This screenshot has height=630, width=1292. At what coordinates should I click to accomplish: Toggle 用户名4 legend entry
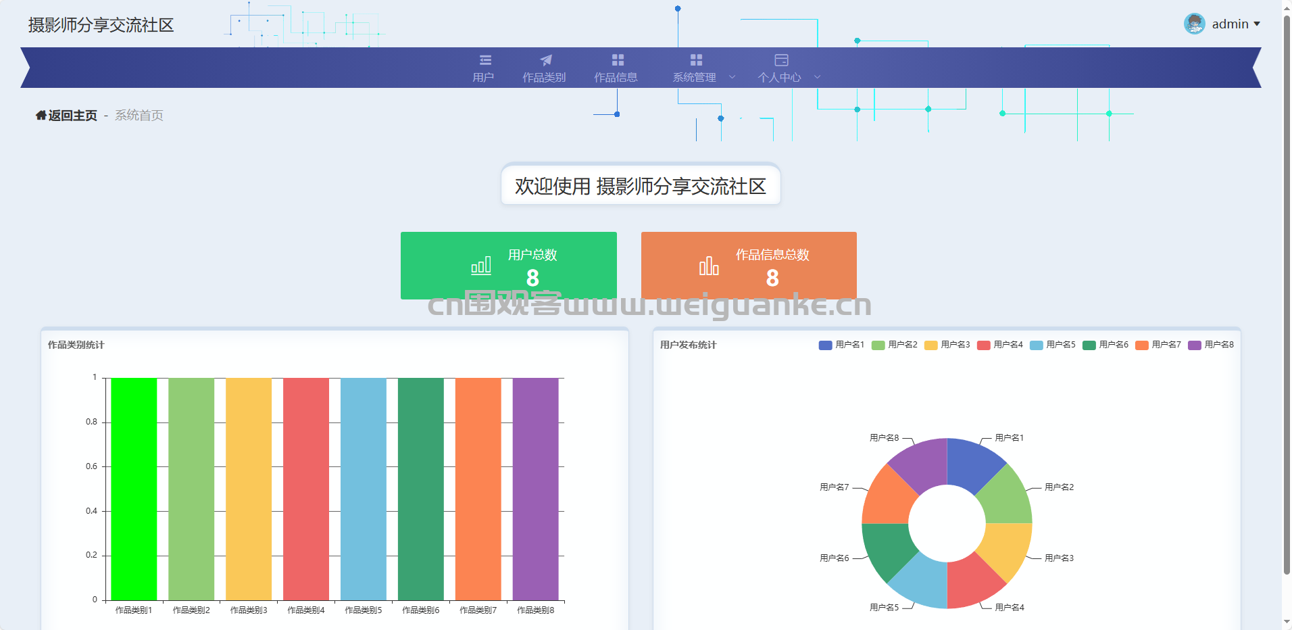[x=999, y=345]
